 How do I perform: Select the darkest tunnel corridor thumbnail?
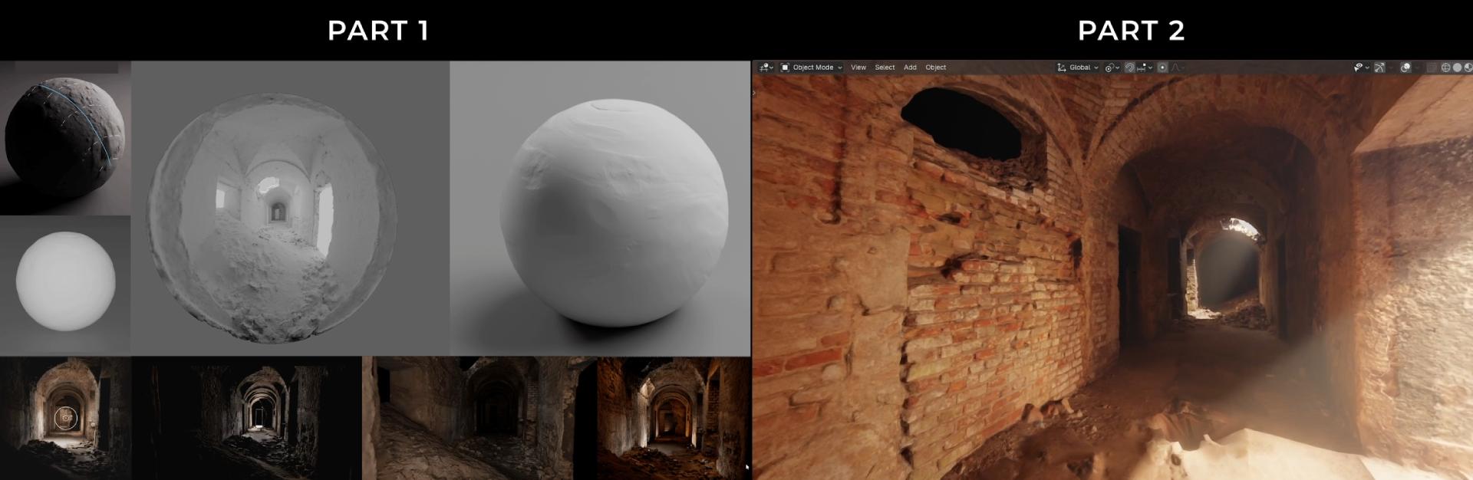247,418
